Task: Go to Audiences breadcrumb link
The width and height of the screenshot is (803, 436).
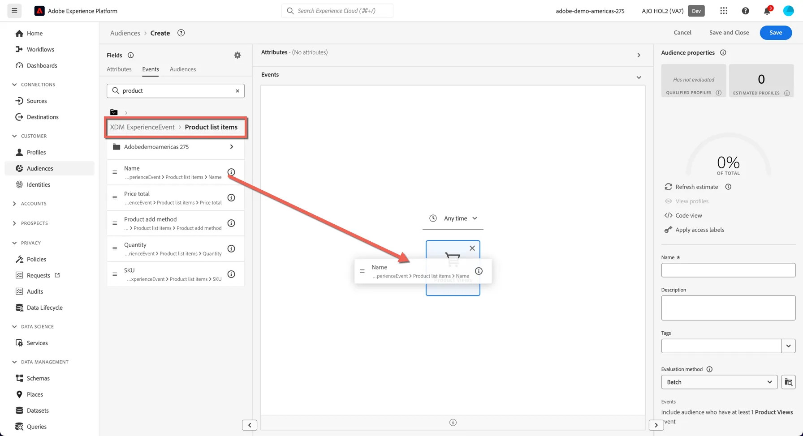Action: 125,33
